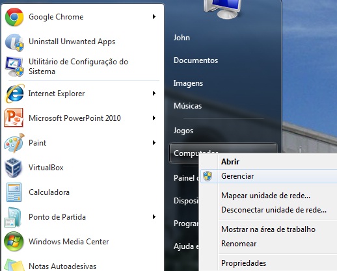
Task: Choose Abrir in the context menu
Action: (x=230, y=162)
